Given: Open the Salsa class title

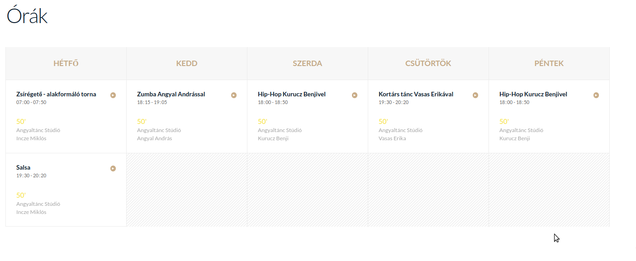Looking at the screenshot, I should (23, 167).
